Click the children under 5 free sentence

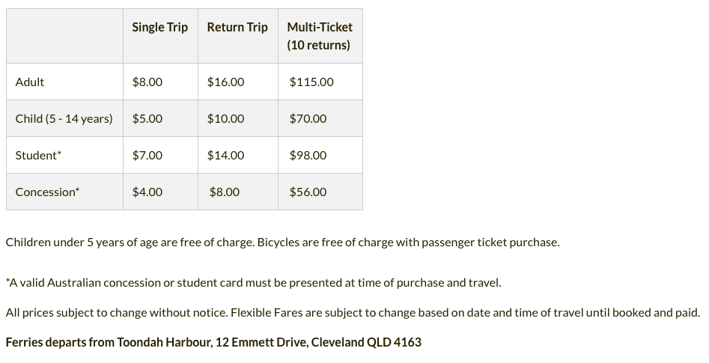pyautogui.click(x=131, y=242)
